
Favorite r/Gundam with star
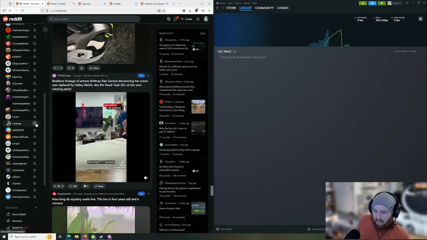(x=34, y=83)
